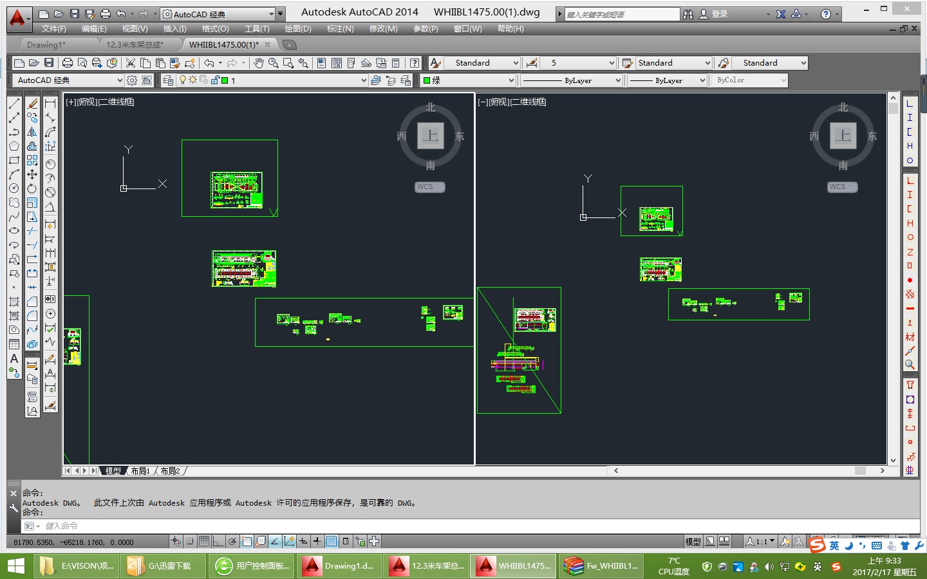The image size is (927, 579).
Task: Open the 绘图(D) menu
Action: tap(298, 29)
